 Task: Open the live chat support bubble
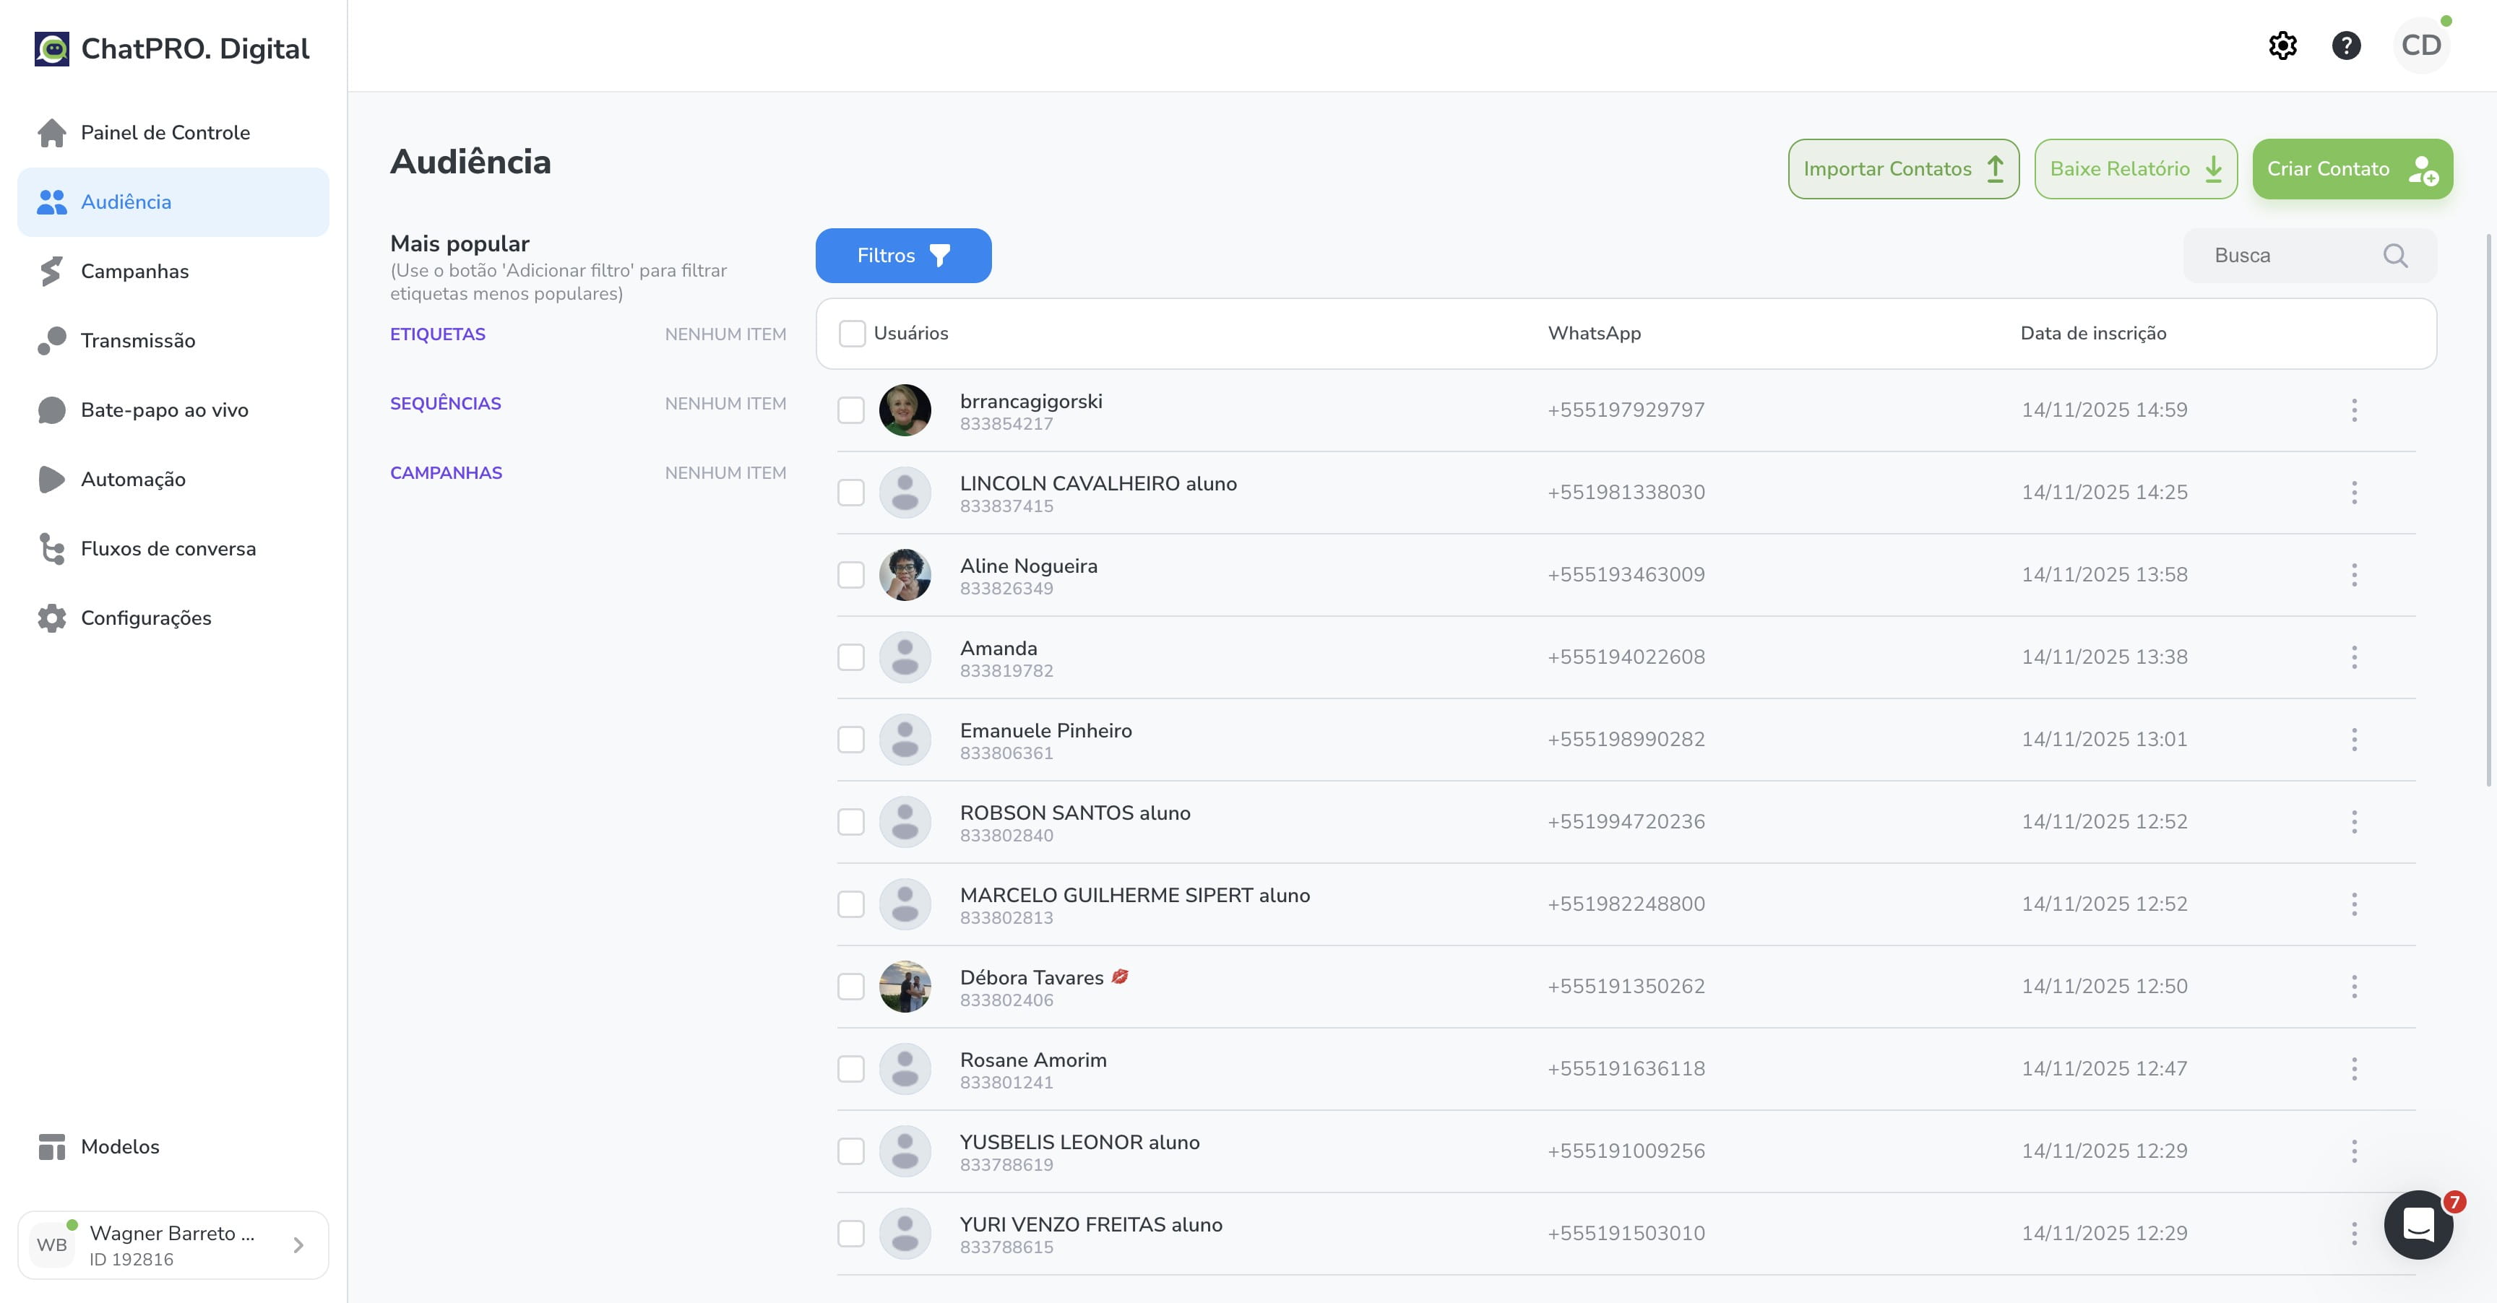(2418, 1224)
